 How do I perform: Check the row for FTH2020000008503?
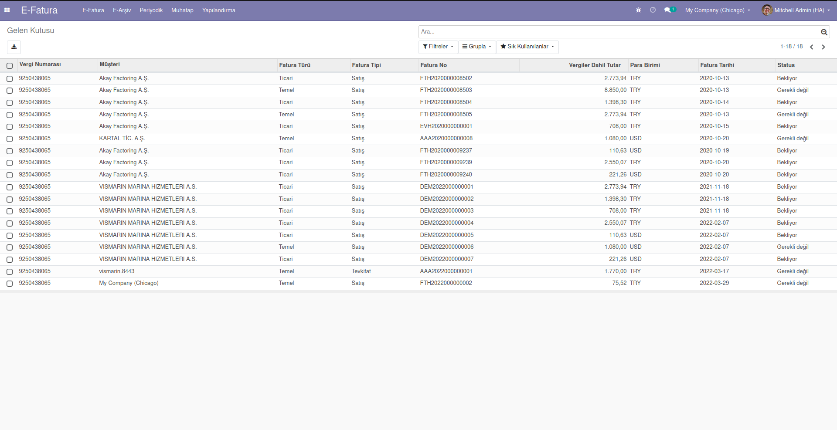(x=10, y=91)
